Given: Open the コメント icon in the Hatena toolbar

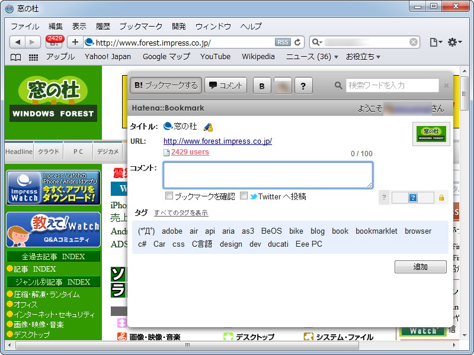Looking at the screenshot, I should point(212,85).
